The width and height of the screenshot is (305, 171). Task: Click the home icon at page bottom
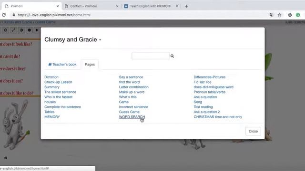(x=6, y=158)
